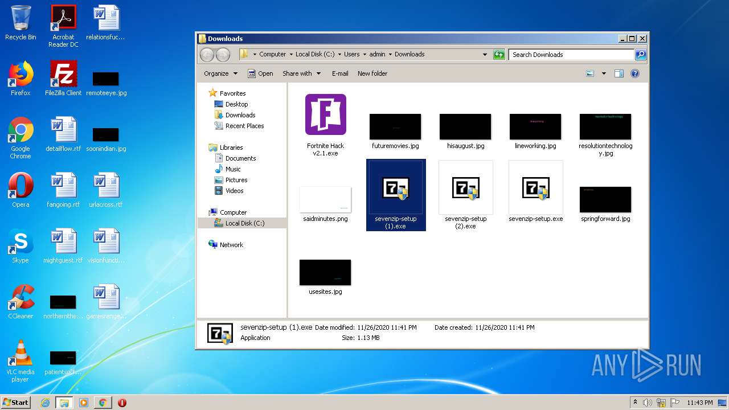Image resolution: width=729 pixels, height=410 pixels.
Task: Launch Acrobat Reader DC desktop shortcut
Action: [x=63, y=18]
